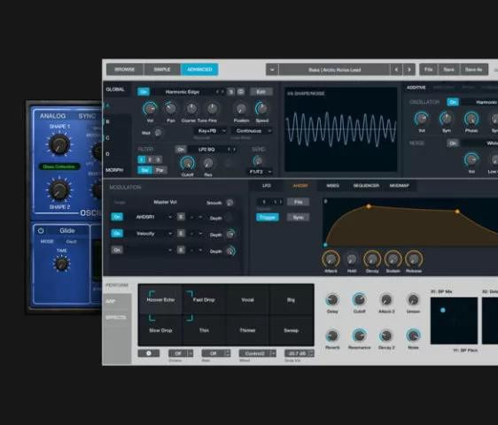
Task: Adjust the Fine tune knob
Action: point(212,109)
